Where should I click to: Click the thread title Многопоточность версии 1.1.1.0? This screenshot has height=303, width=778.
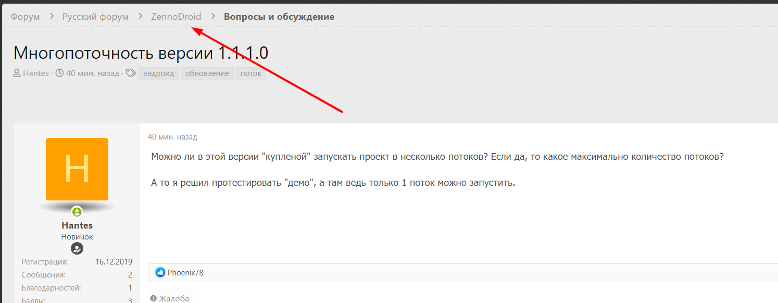141,53
